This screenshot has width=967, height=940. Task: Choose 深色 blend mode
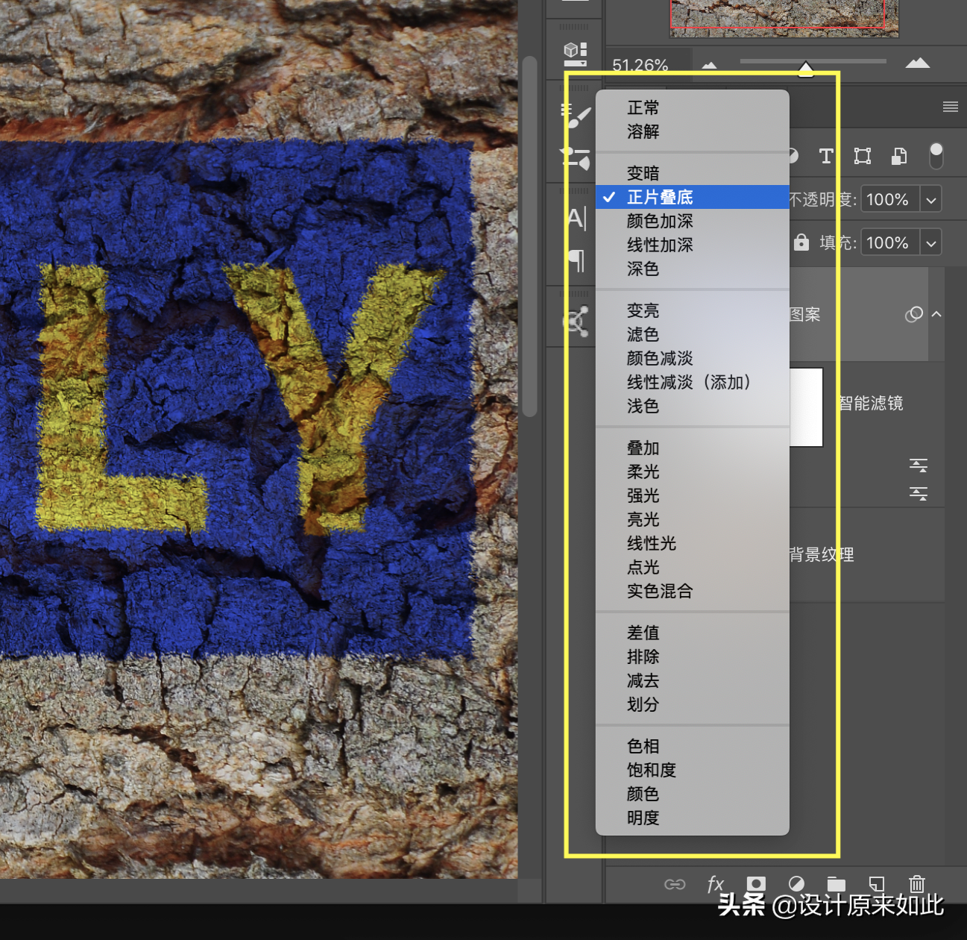[x=692, y=269]
